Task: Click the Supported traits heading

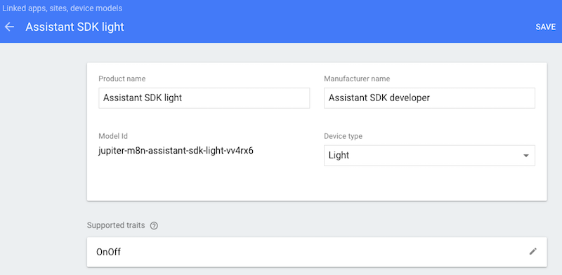Action: (x=116, y=225)
